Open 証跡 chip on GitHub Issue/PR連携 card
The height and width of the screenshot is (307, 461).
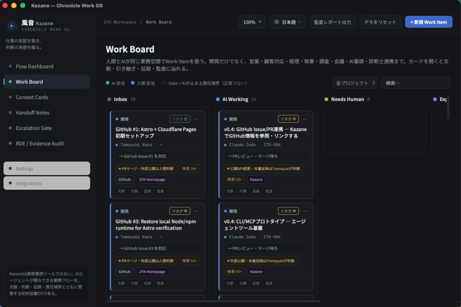(x=256, y=191)
